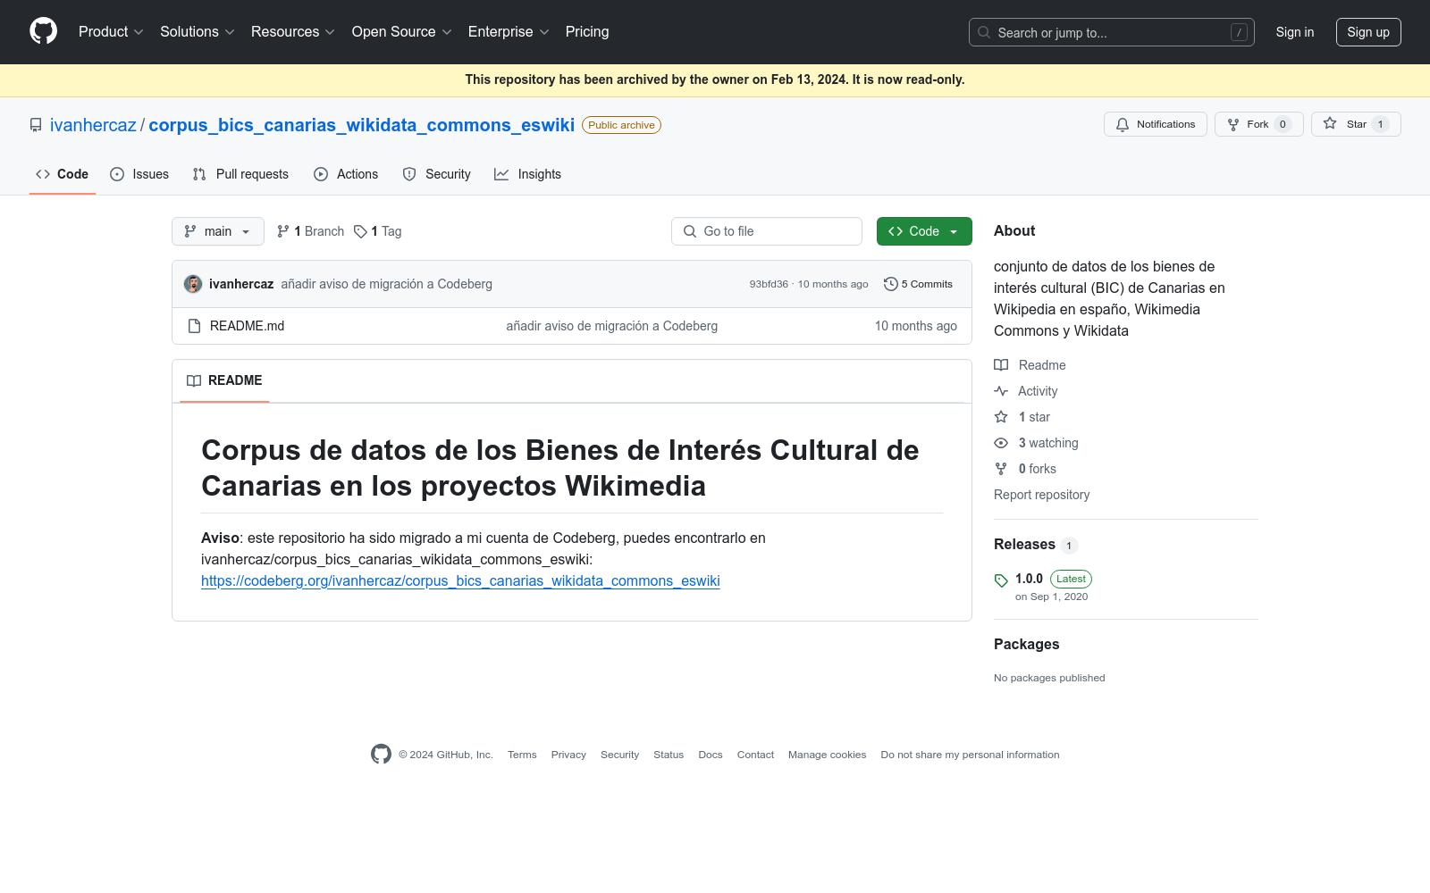This screenshot has height=893, width=1430.
Task: Open commit hash 93bfd36
Action: pos(769,284)
